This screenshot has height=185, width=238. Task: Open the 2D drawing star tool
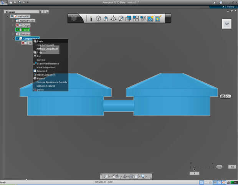(150, 19)
